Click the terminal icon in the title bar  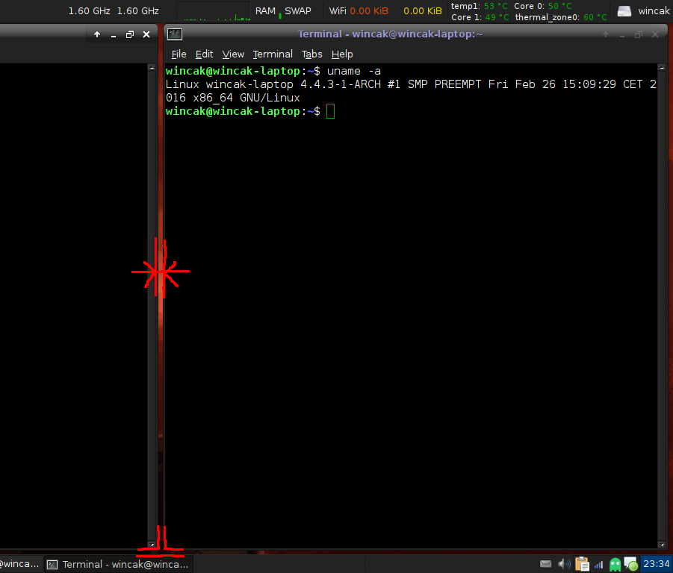pyautogui.click(x=174, y=34)
